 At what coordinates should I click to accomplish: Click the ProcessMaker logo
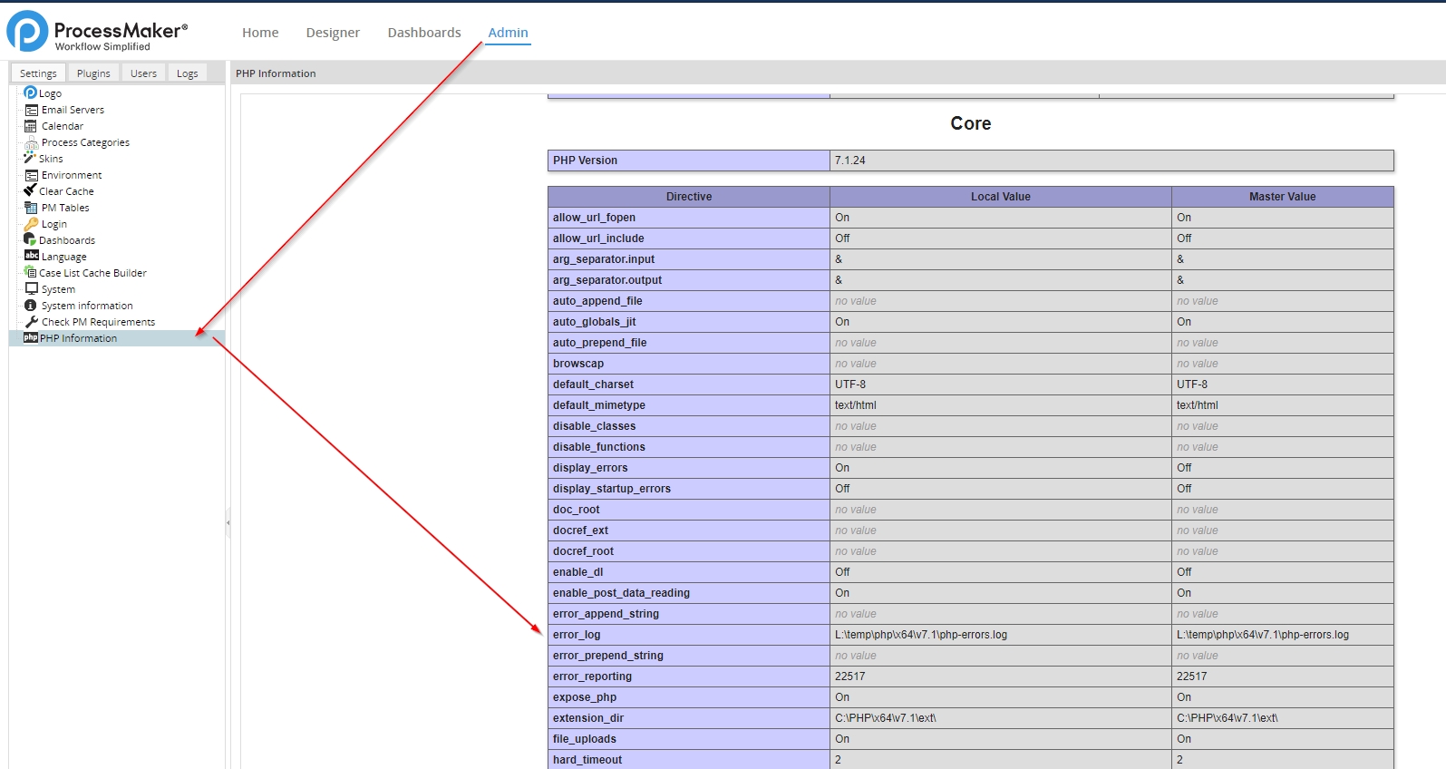pyautogui.click(x=97, y=32)
